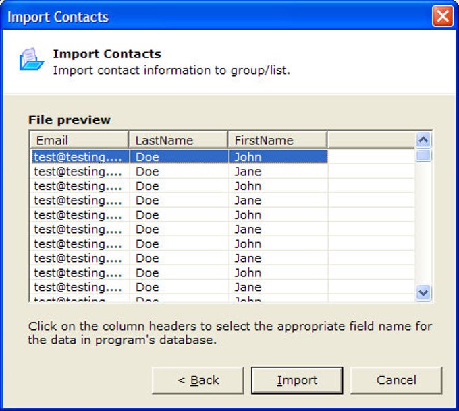Click the Import button
The height and width of the screenshot is (411, 459).
pos(297,380)
